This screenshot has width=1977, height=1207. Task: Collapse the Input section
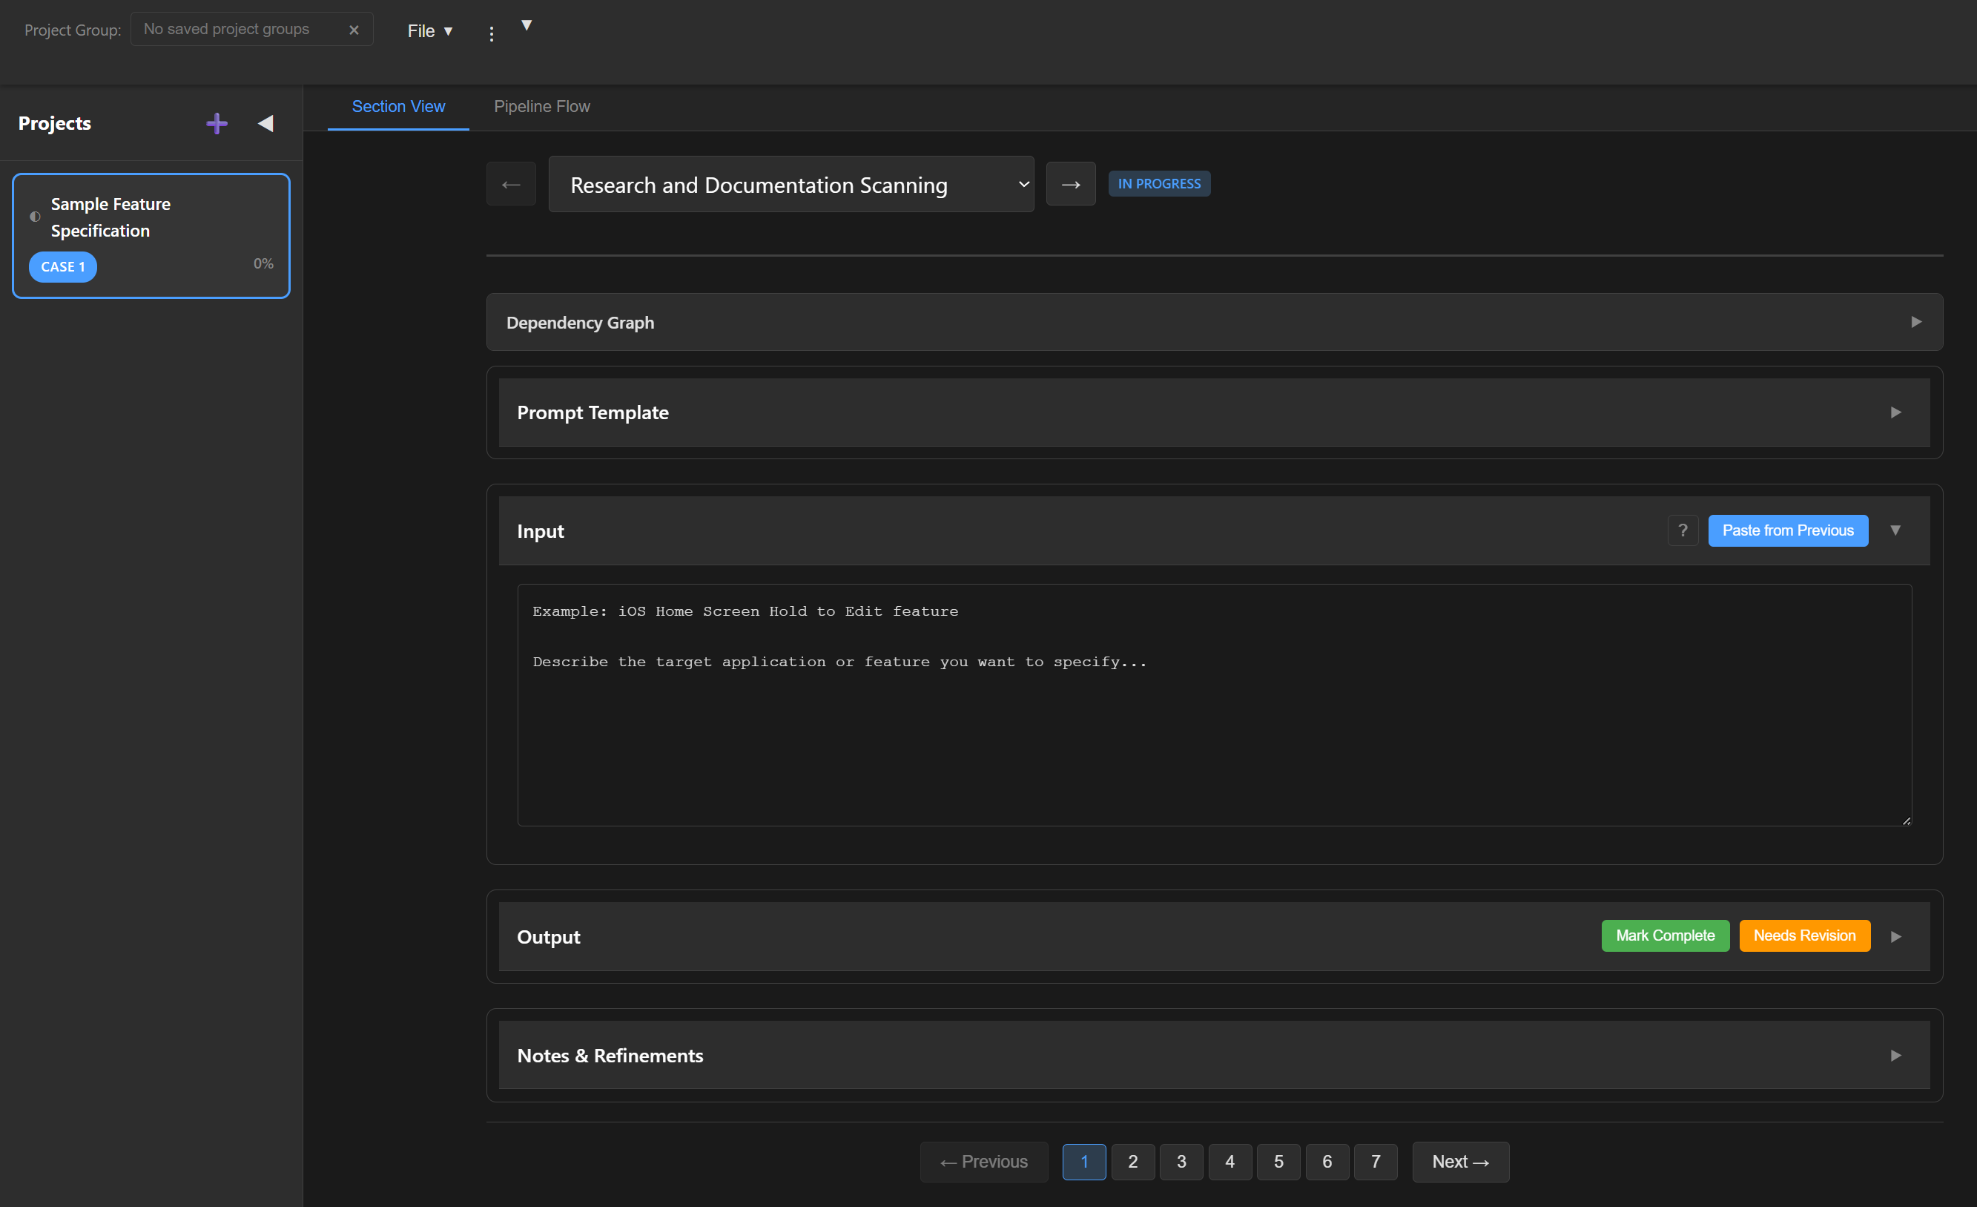point(1895,530)
